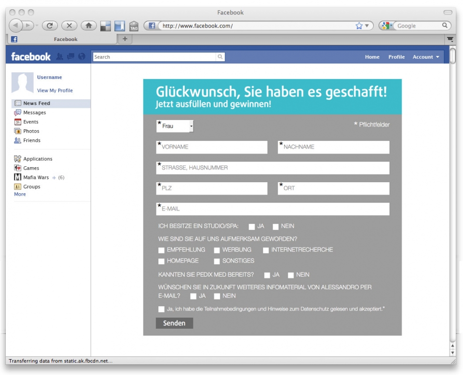Viewport: 463px width, 375px height.
Task: Click Home in Facebook header
Action: [372, 57]
